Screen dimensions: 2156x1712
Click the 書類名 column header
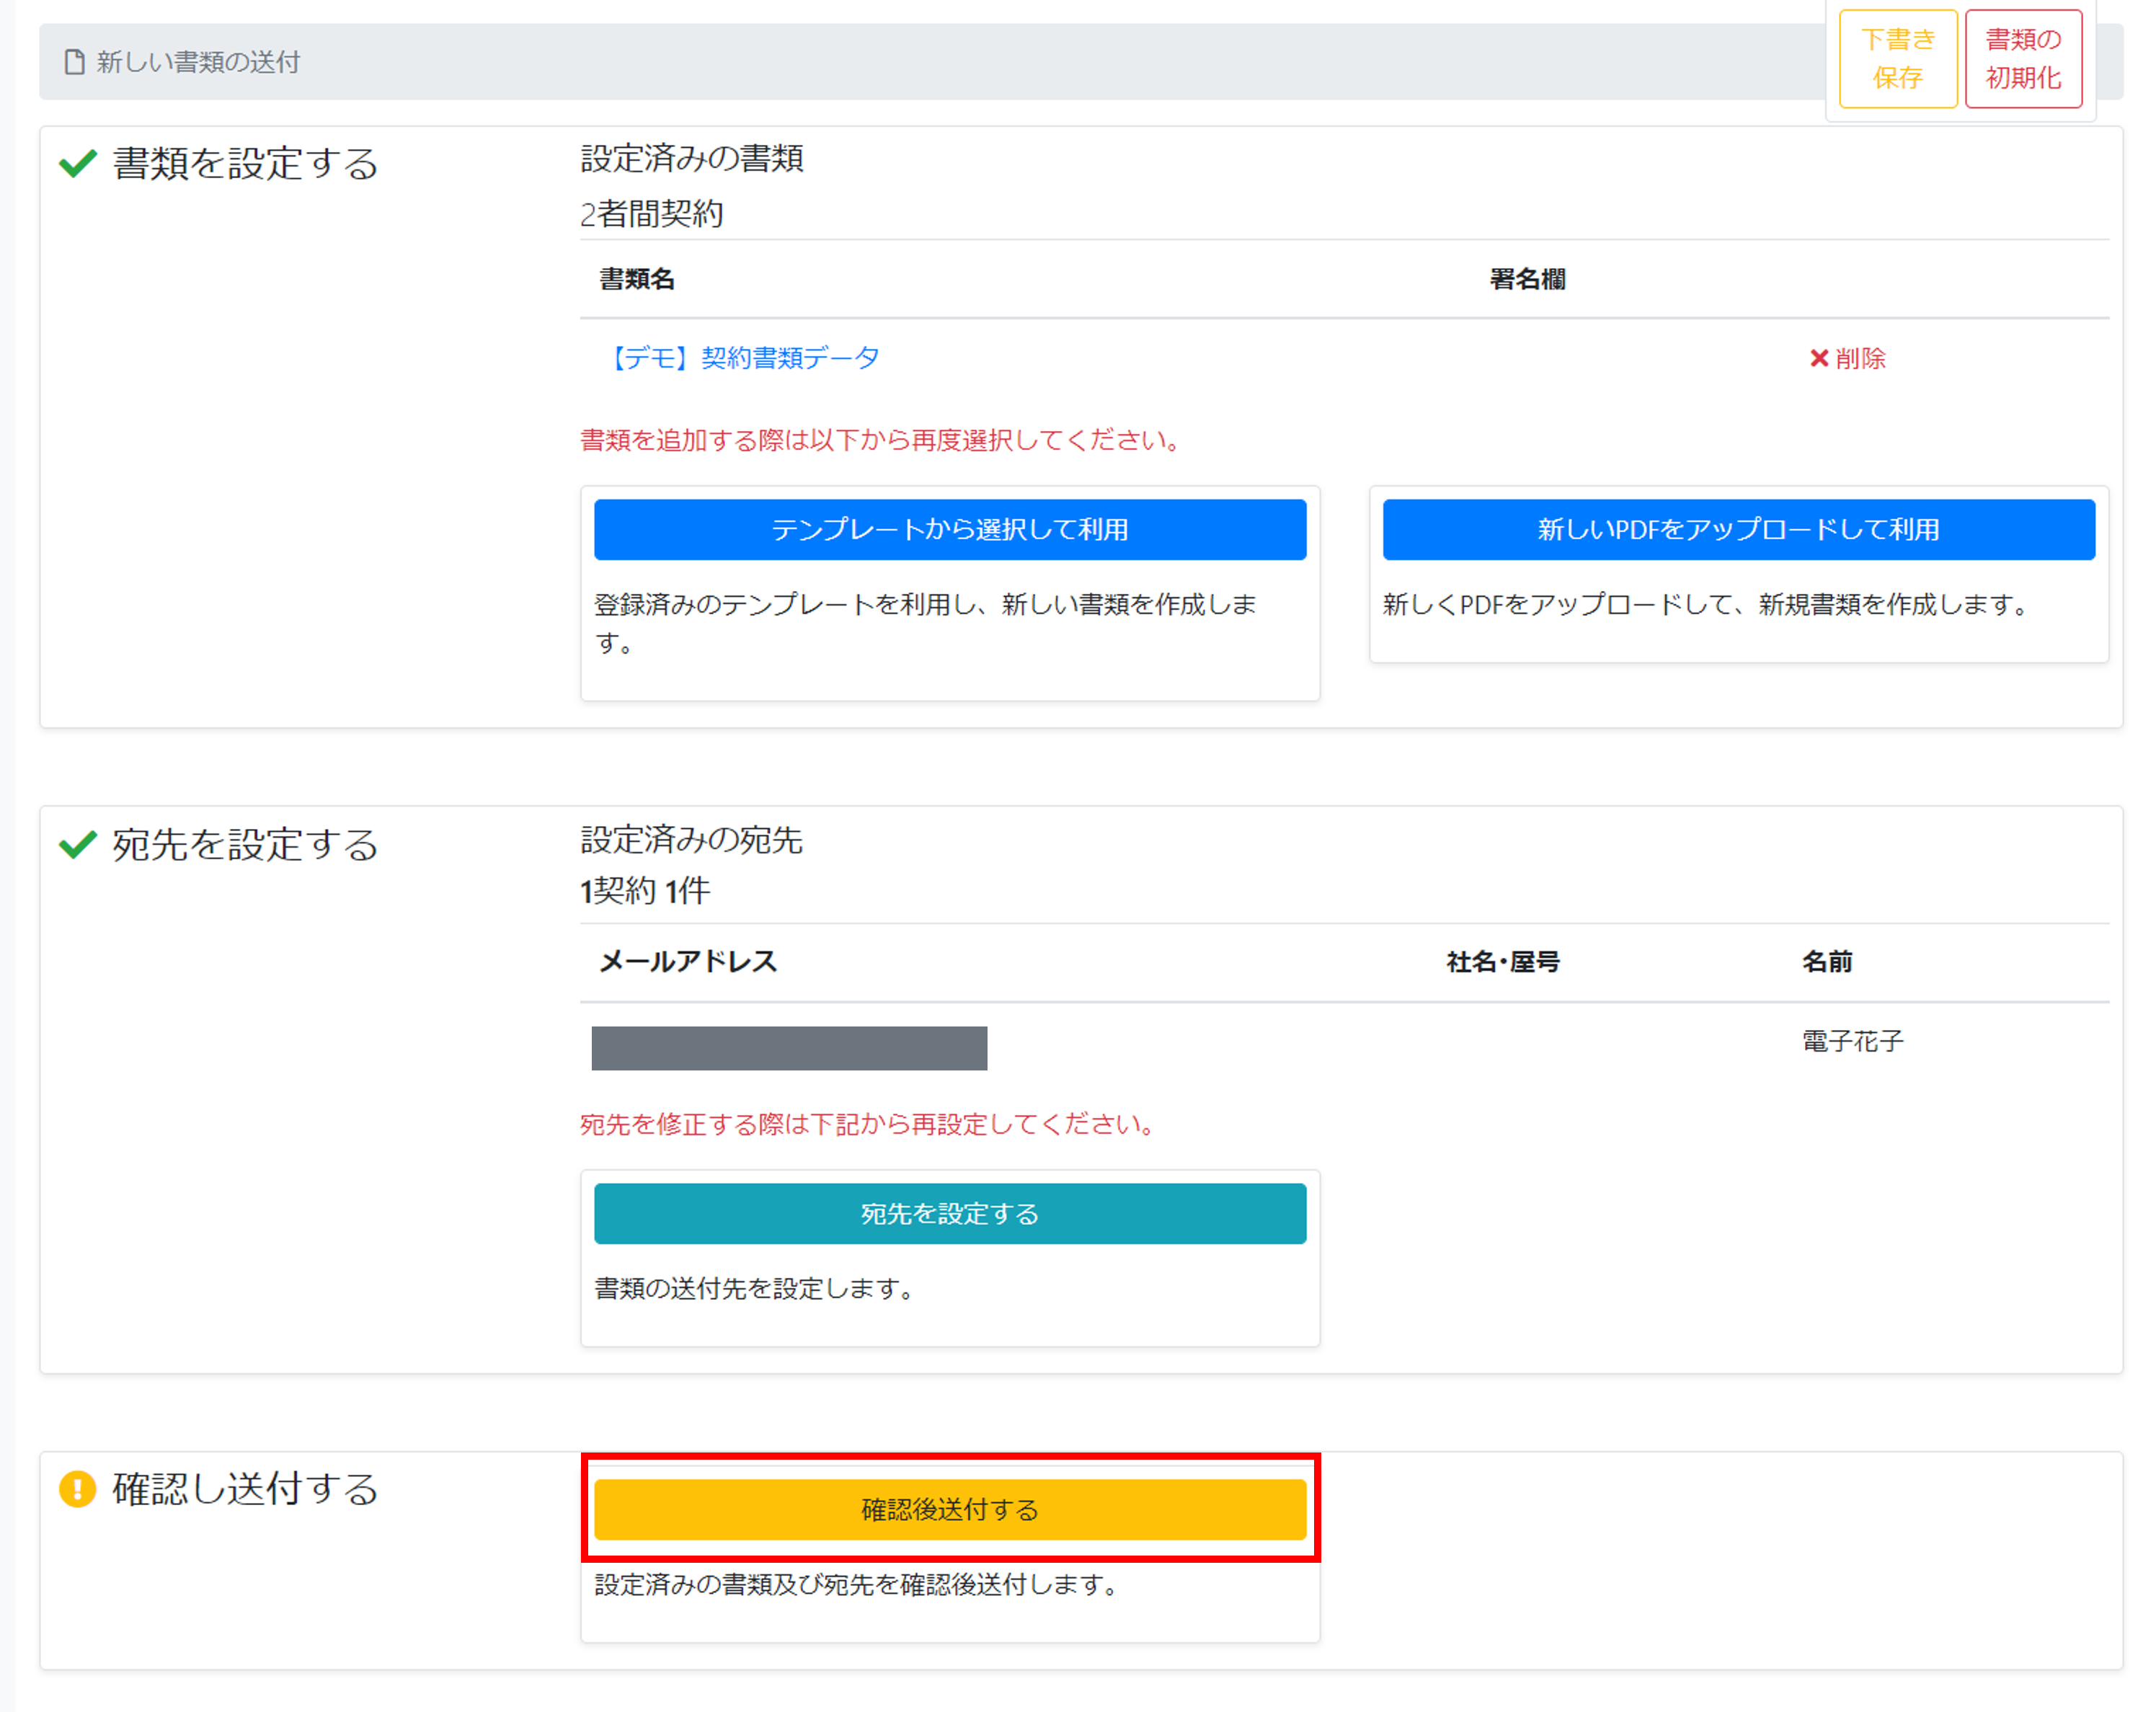(x=637, y=279)
